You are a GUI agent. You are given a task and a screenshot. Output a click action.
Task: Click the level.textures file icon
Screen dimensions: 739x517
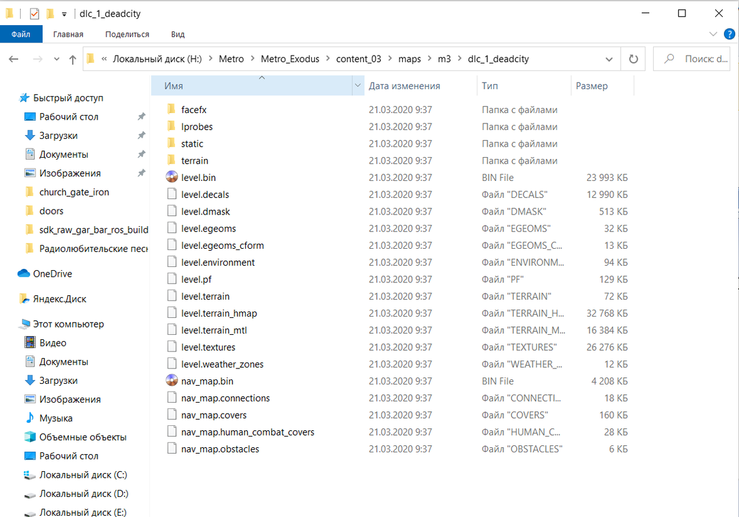pos(172,346)
